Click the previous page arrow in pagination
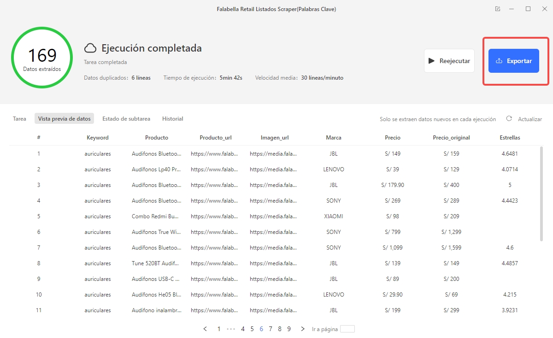Viewport: 553px width, 338px height. pyautogui.click(x=206, y=329)
